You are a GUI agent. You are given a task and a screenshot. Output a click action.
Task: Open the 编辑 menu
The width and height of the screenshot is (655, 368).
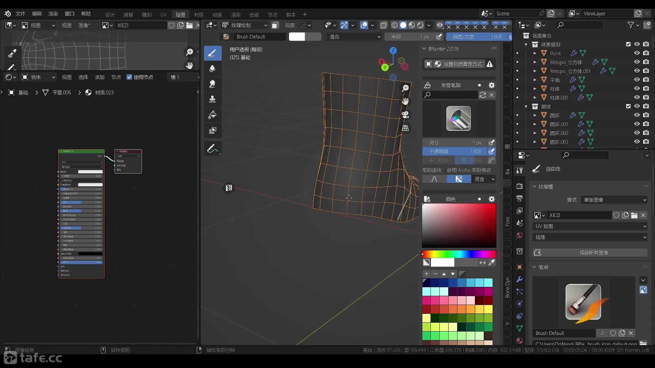(x=37, y=14)
